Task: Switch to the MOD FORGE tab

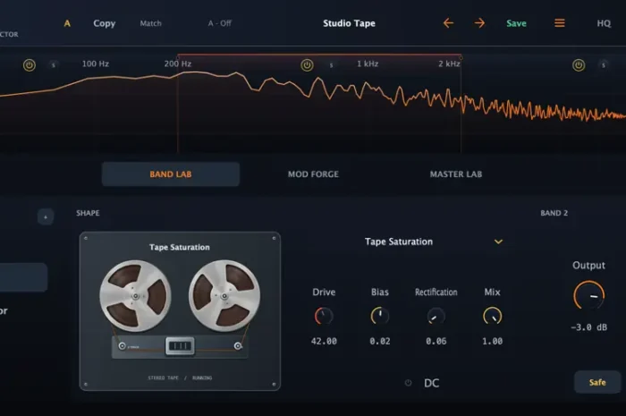Action: tap(313, 174)
